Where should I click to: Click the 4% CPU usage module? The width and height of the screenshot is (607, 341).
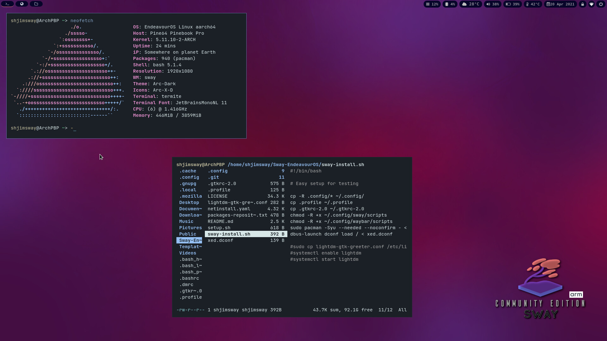(x=450, y=4)
